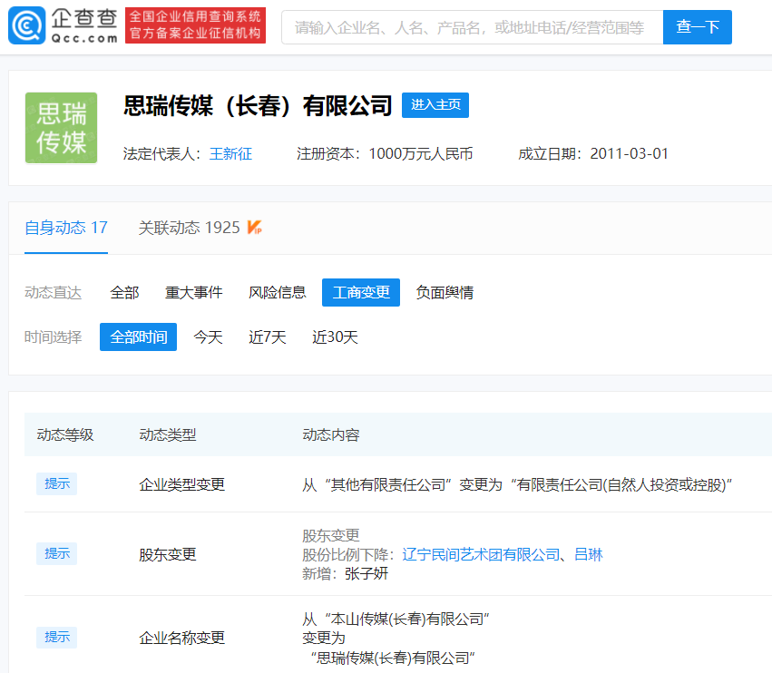Open 吕琳 shareholder link
The width and height of the screenshot is (772, 673).
point(589,555)
